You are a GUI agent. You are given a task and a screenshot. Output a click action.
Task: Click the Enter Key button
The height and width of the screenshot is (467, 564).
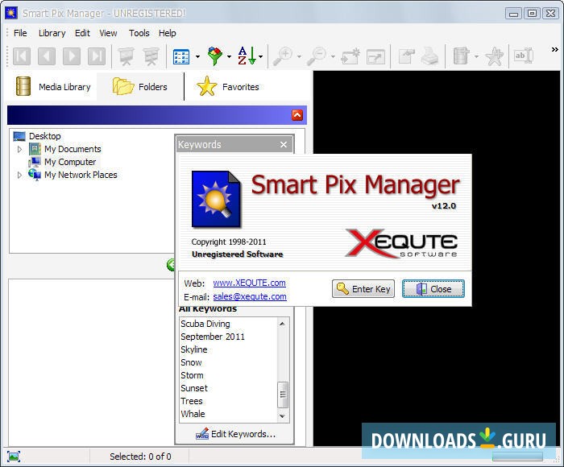[363, 289]
